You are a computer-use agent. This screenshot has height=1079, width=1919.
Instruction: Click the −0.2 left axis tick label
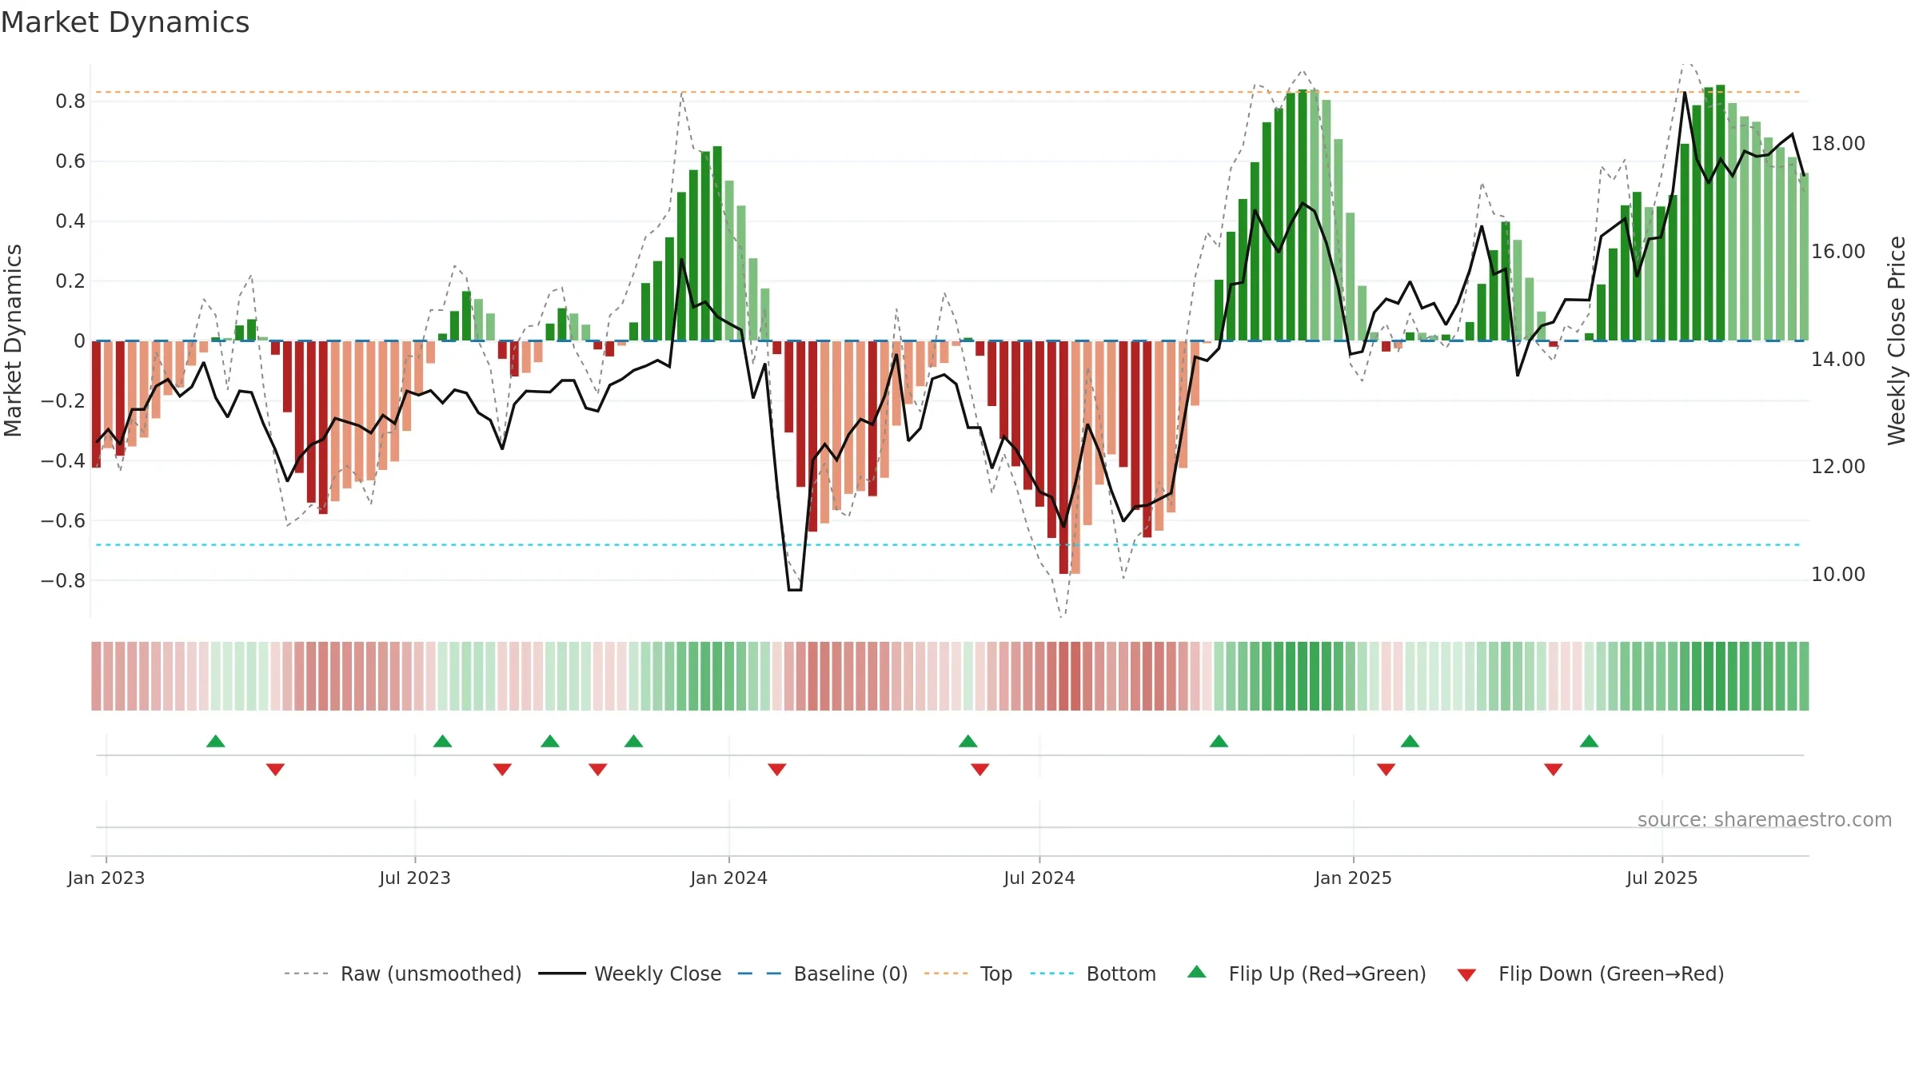pos(63,400)
